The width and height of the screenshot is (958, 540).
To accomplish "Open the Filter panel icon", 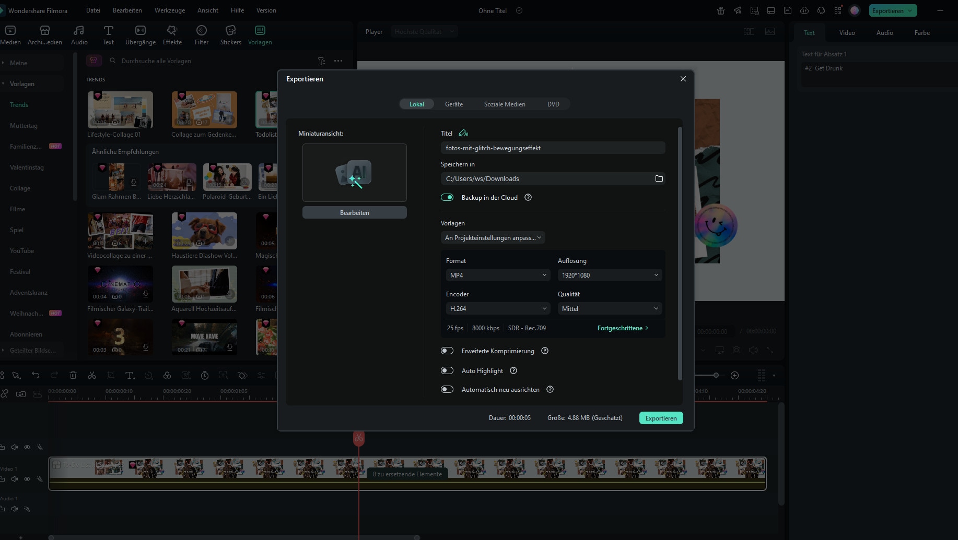I will [202, 35].
